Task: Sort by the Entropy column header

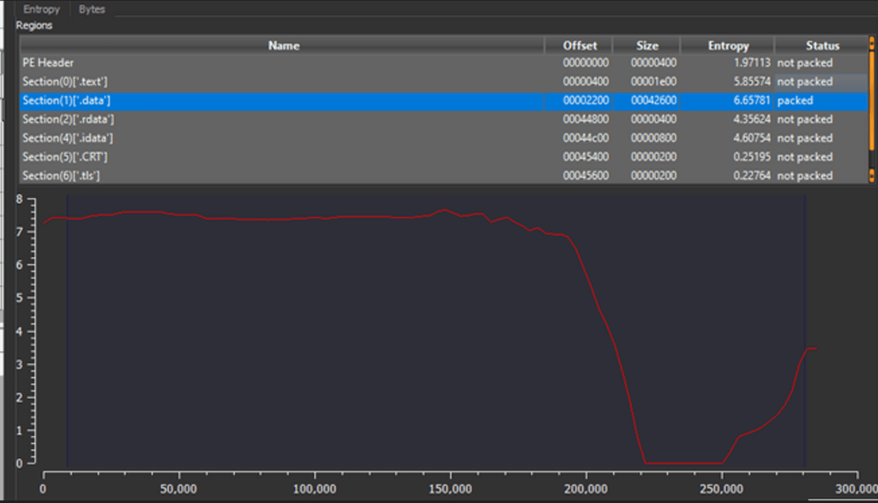Action: coord(728,45)
